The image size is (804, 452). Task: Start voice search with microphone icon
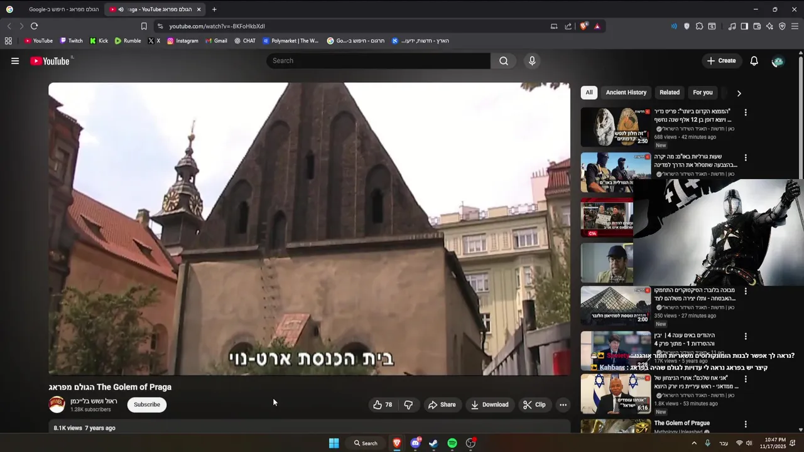pos(532,61)
